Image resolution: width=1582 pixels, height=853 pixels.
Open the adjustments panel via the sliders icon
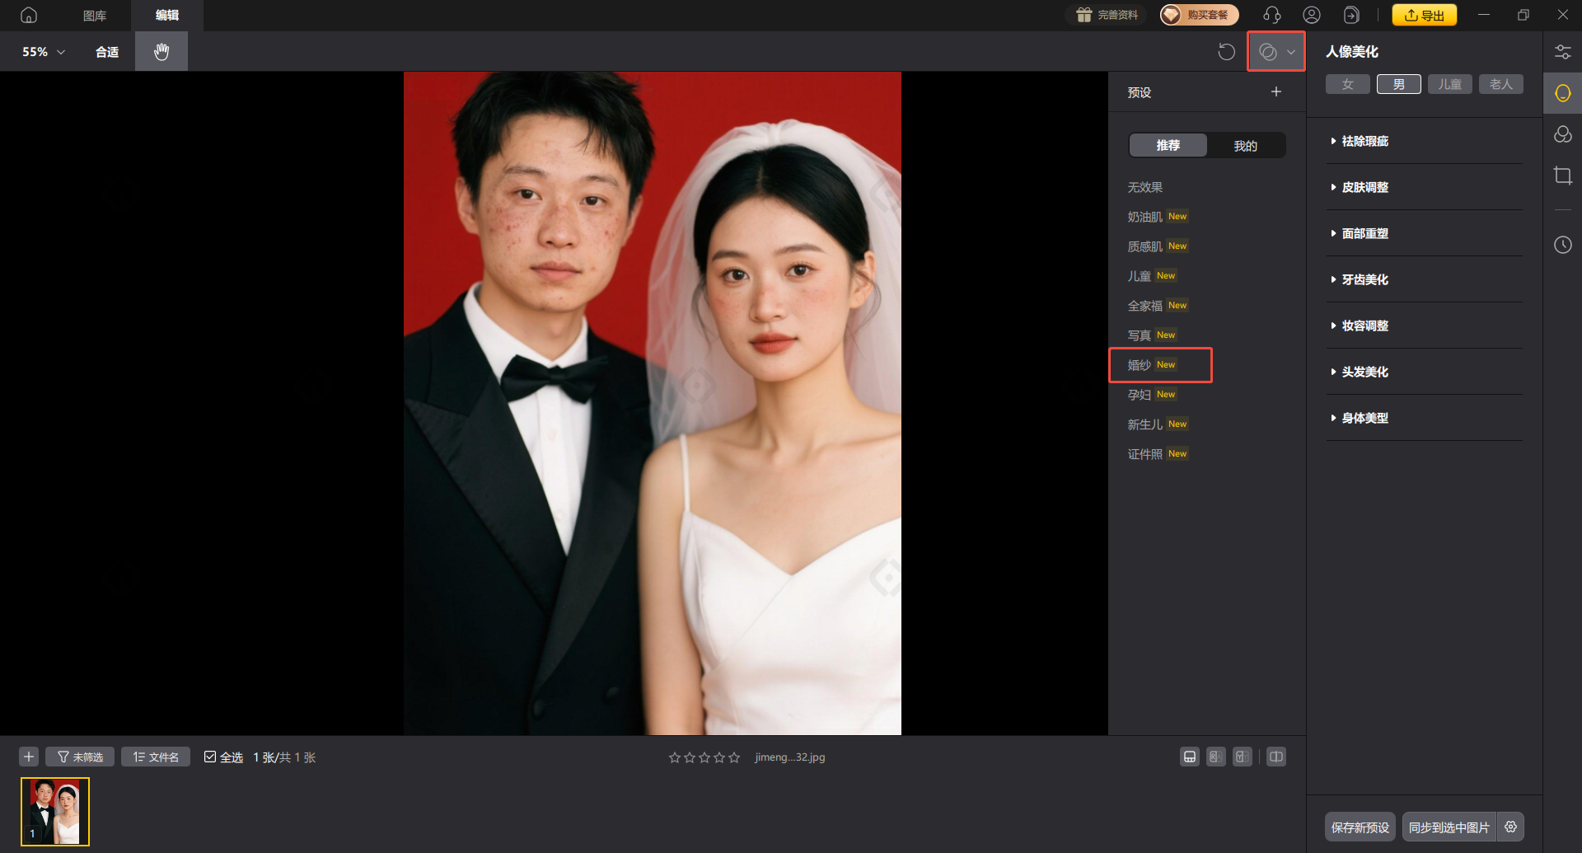pyautogui.click(x=1563, y=51)
